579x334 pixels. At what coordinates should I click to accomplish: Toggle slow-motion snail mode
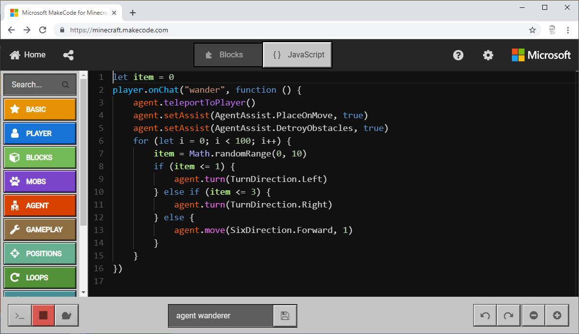point(67,315)
